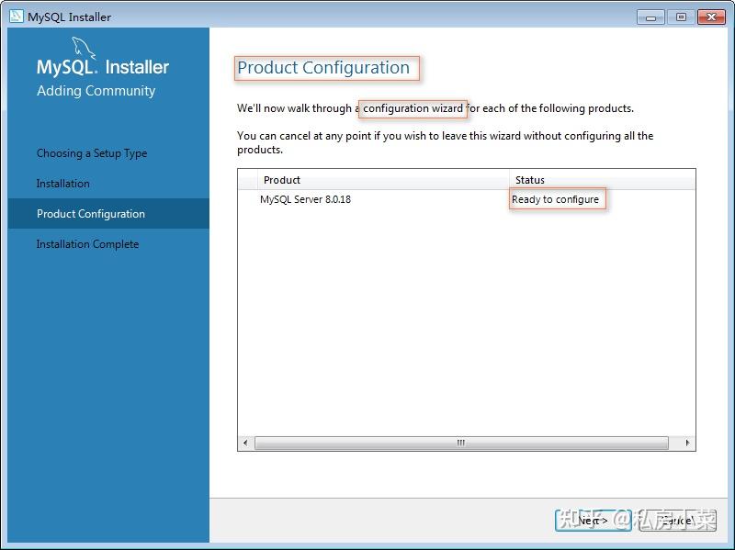Viewport: 735px width, 550px height.
Task: Select Product Configuration step in sidebar
Action: click(x=108, y=214)
